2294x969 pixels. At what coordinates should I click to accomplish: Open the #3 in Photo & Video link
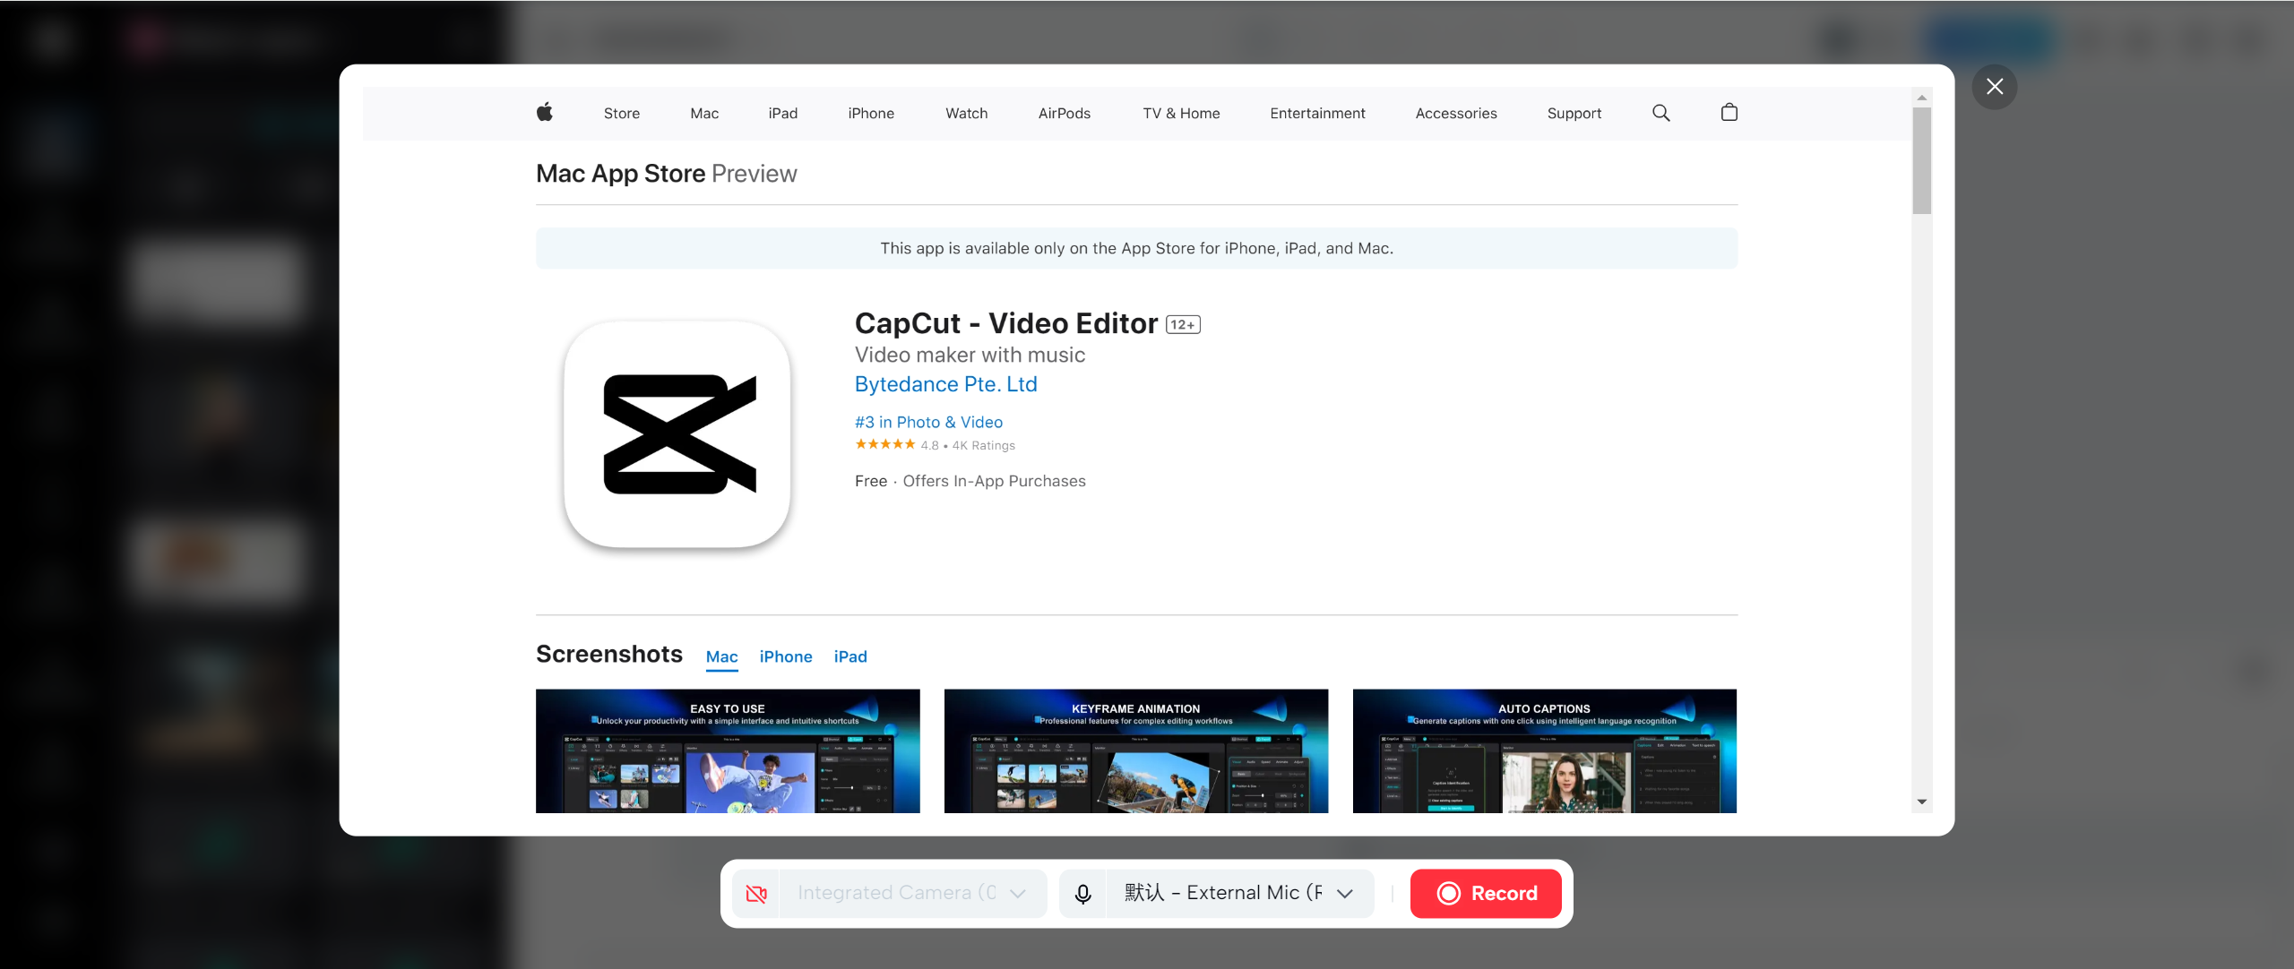(928, 421)
